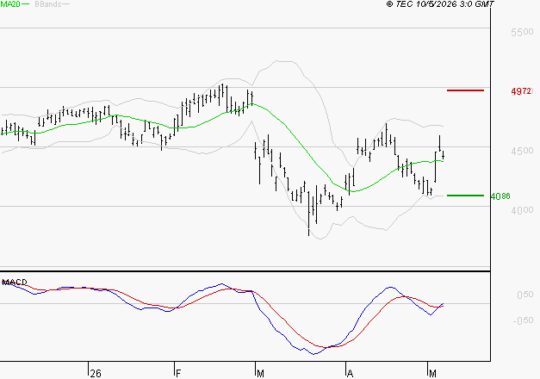Click the 4086 green price label
This screenshot has width=540, height=379.
500,196
